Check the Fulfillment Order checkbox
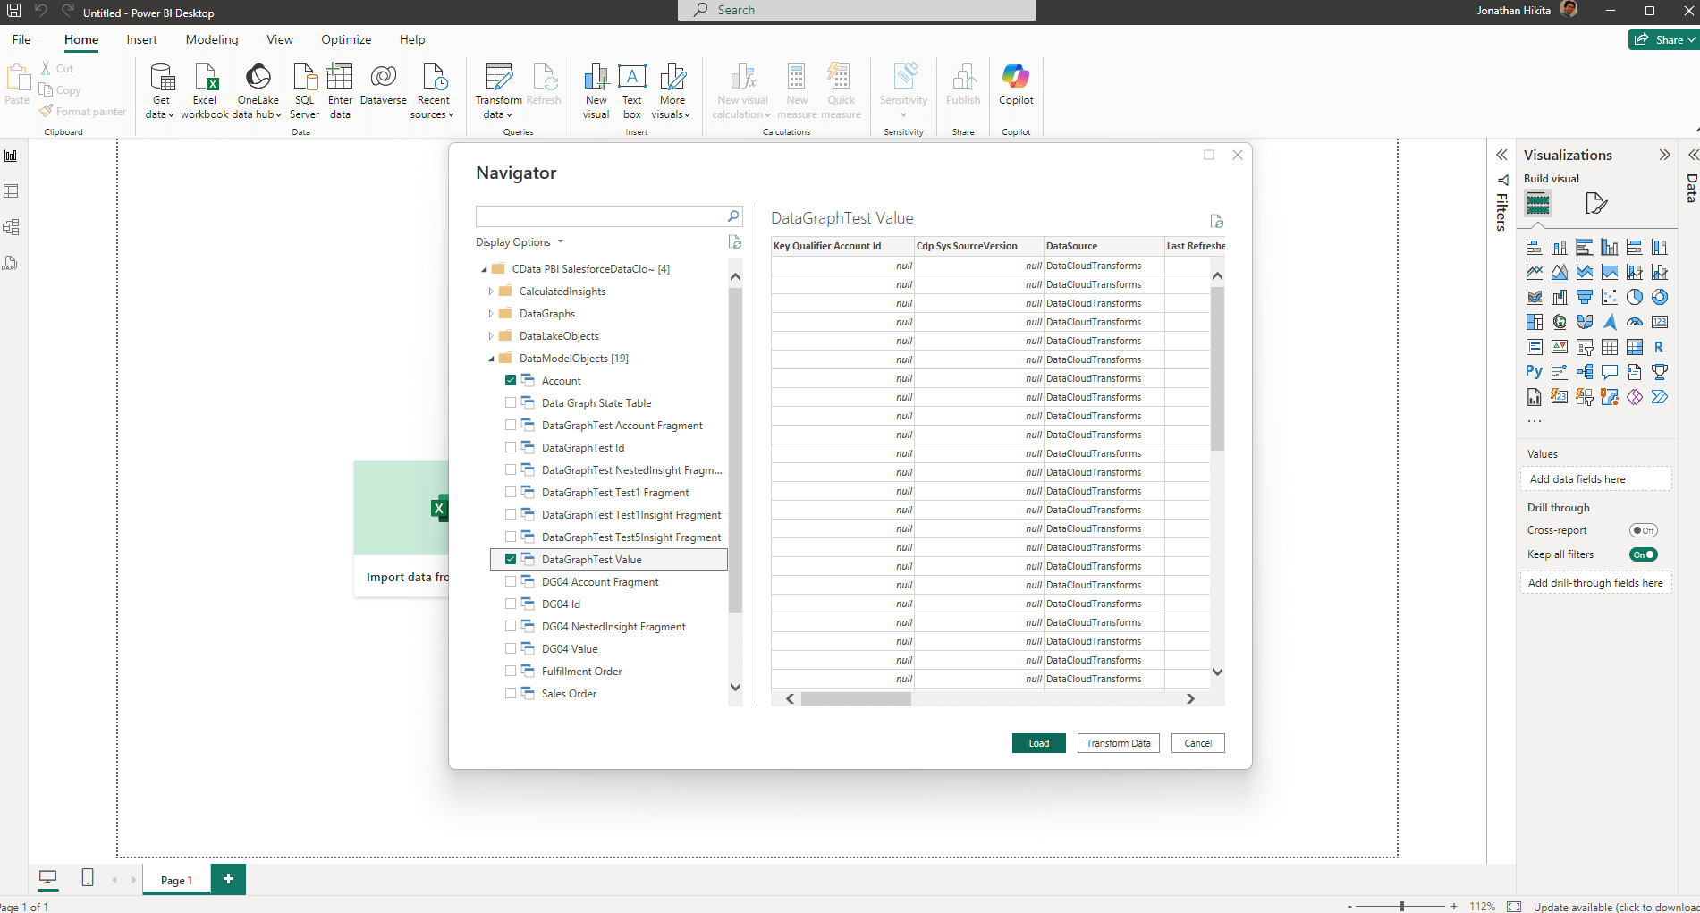Viewport: 1700px width, 913px height. 511,672
